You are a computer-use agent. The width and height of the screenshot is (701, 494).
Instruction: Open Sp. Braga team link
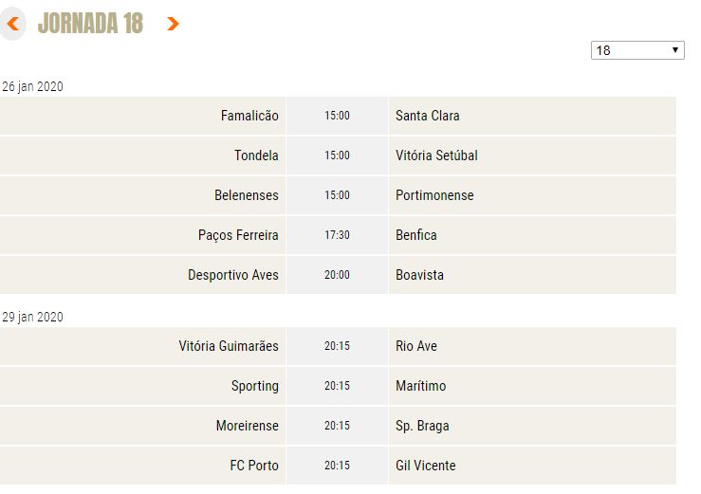422,426
